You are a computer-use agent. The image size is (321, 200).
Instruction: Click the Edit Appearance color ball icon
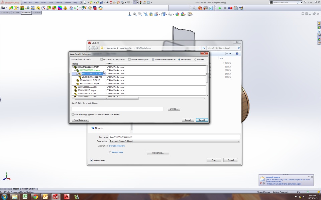[177, 14]
